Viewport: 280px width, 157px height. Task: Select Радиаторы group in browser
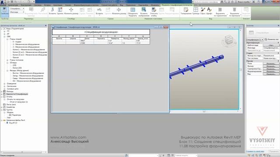pyautogui.click(x=17, y=115)
